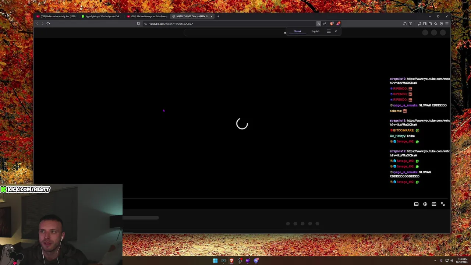The height and width of the screenshot is (265, 471).
Task: Open Brave main hamburger menu
Action: coord(447,24)
